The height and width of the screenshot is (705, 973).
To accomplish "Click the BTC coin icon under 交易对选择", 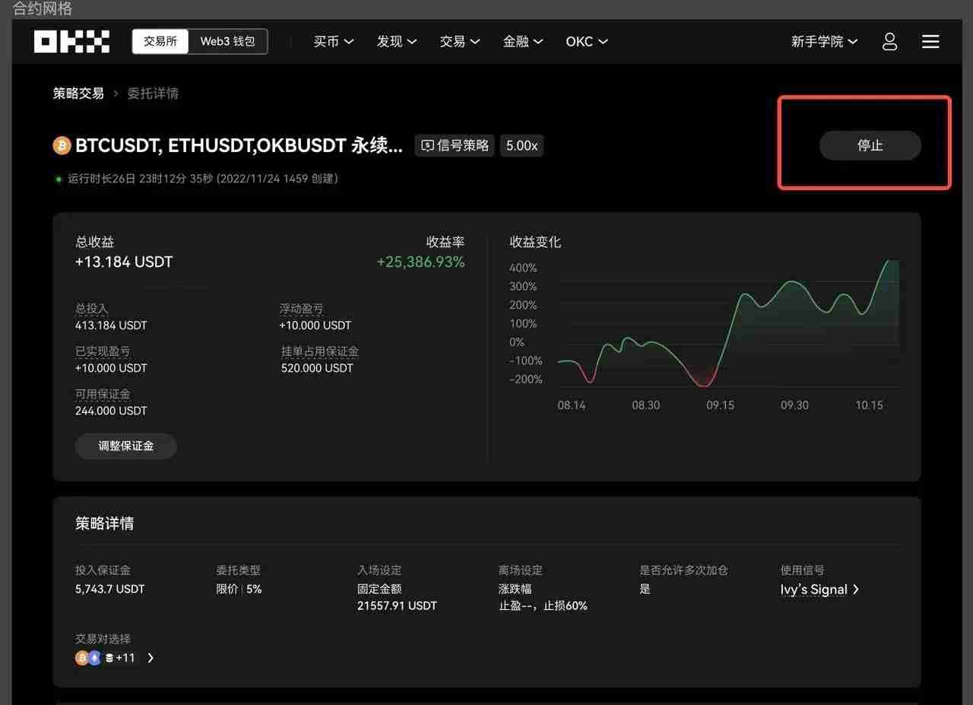I will 81,658.
